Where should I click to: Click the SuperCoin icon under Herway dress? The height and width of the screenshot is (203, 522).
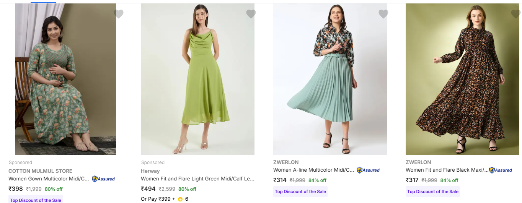click(180, 199)
